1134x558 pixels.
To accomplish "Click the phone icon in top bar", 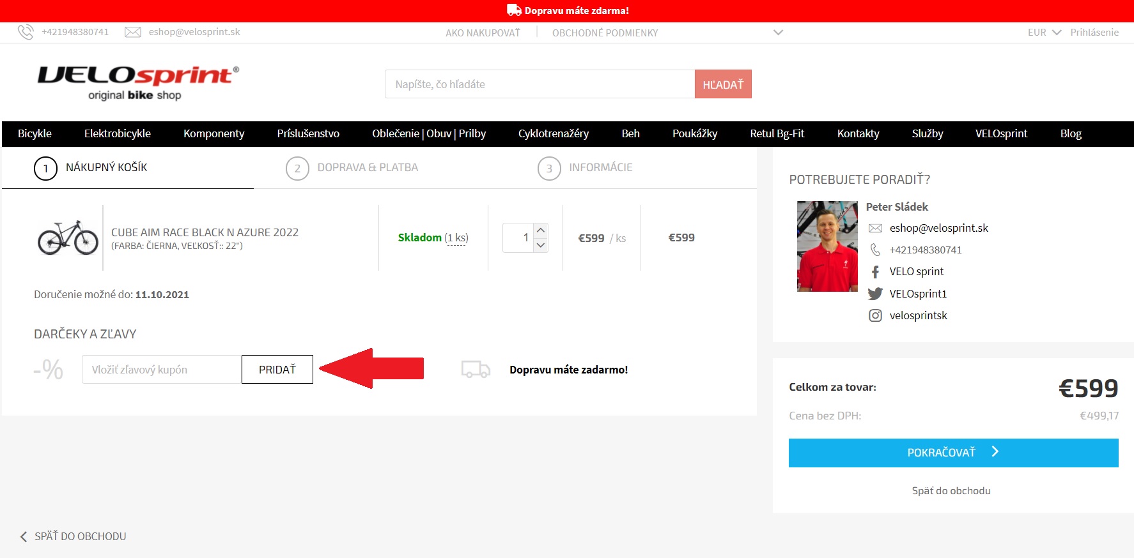I will [26, 32].
